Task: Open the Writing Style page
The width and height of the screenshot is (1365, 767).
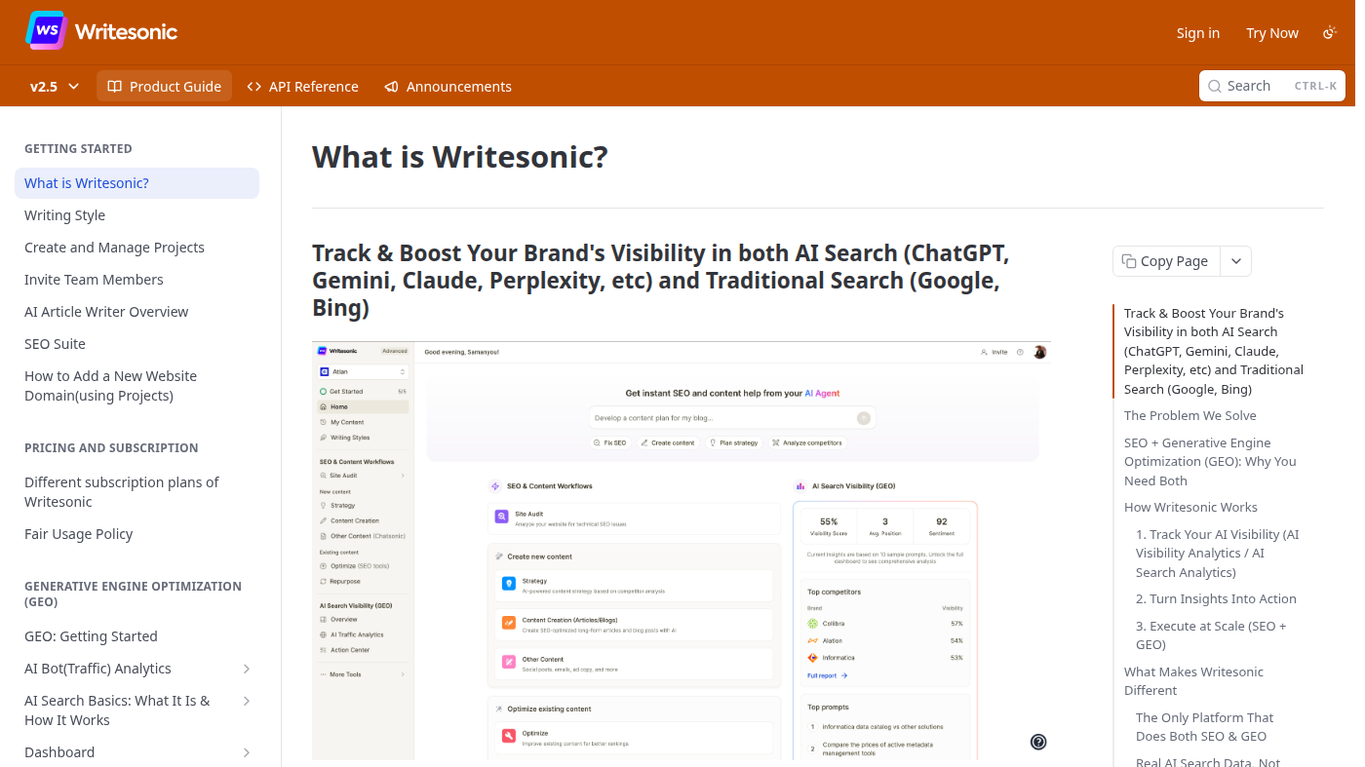Action: pyautogui.click(x=136, y=215)
